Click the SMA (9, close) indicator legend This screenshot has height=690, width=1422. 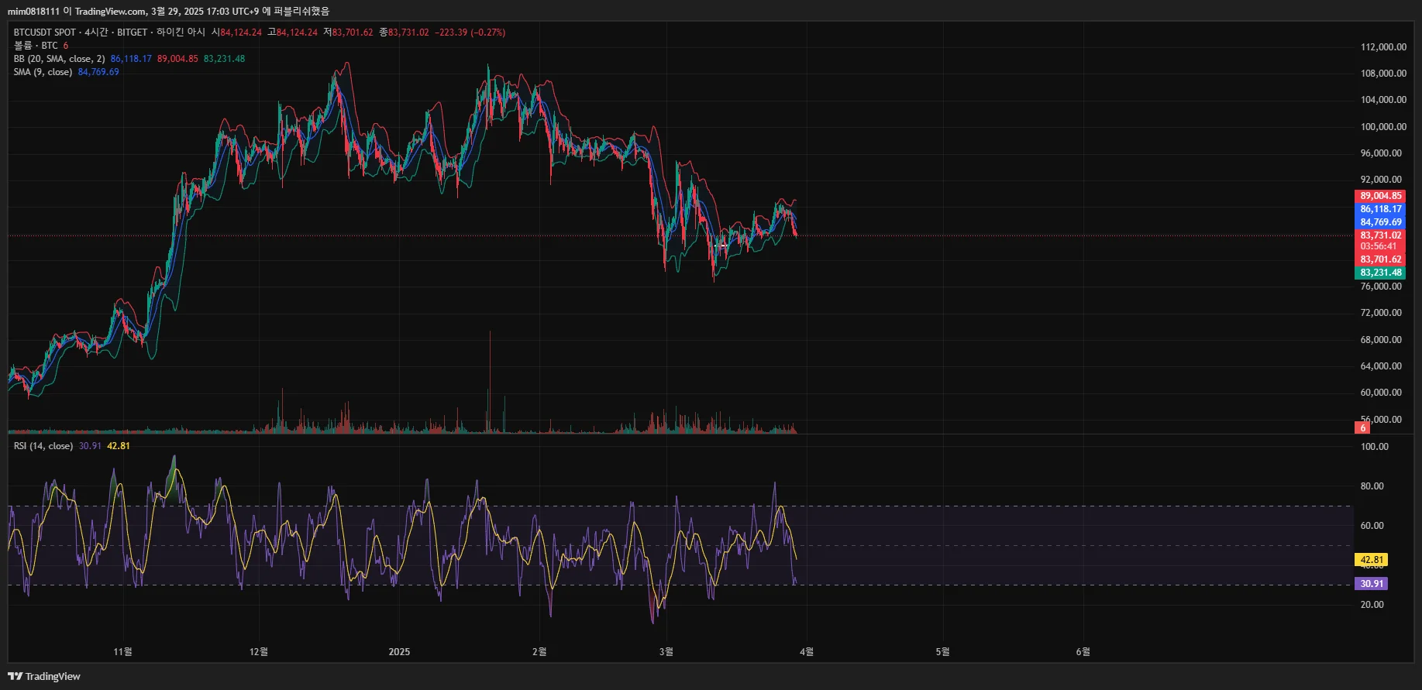click(x=43, y=72)
